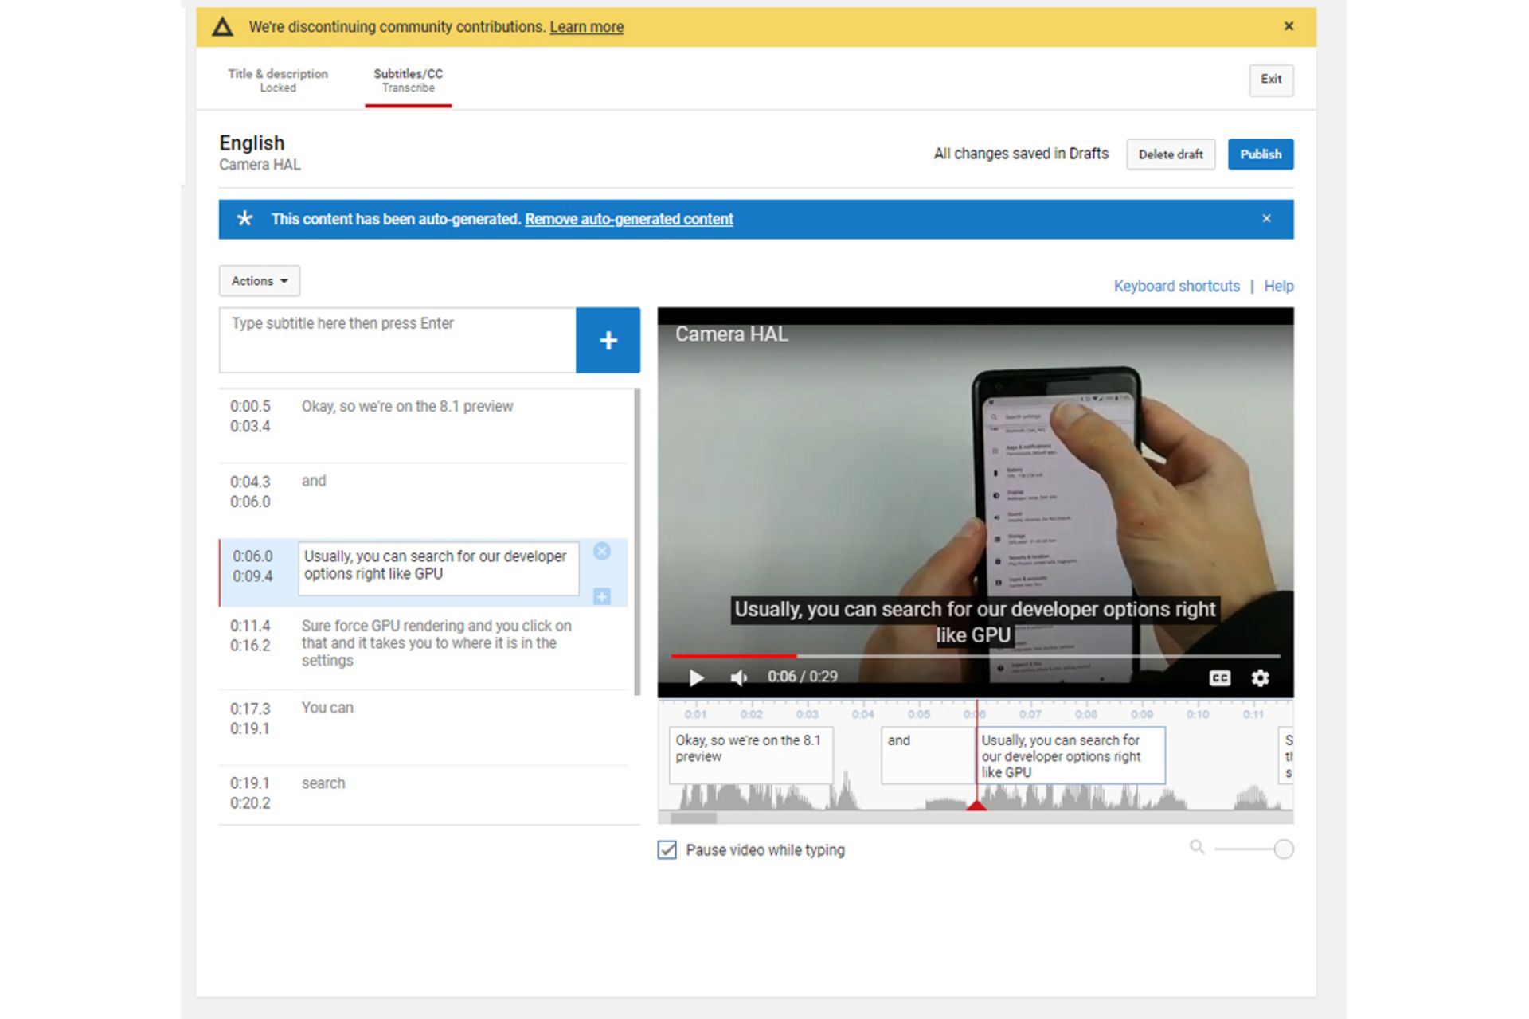Click Learn more in the warning banner

pyautogui.click(x=586, y=26)
